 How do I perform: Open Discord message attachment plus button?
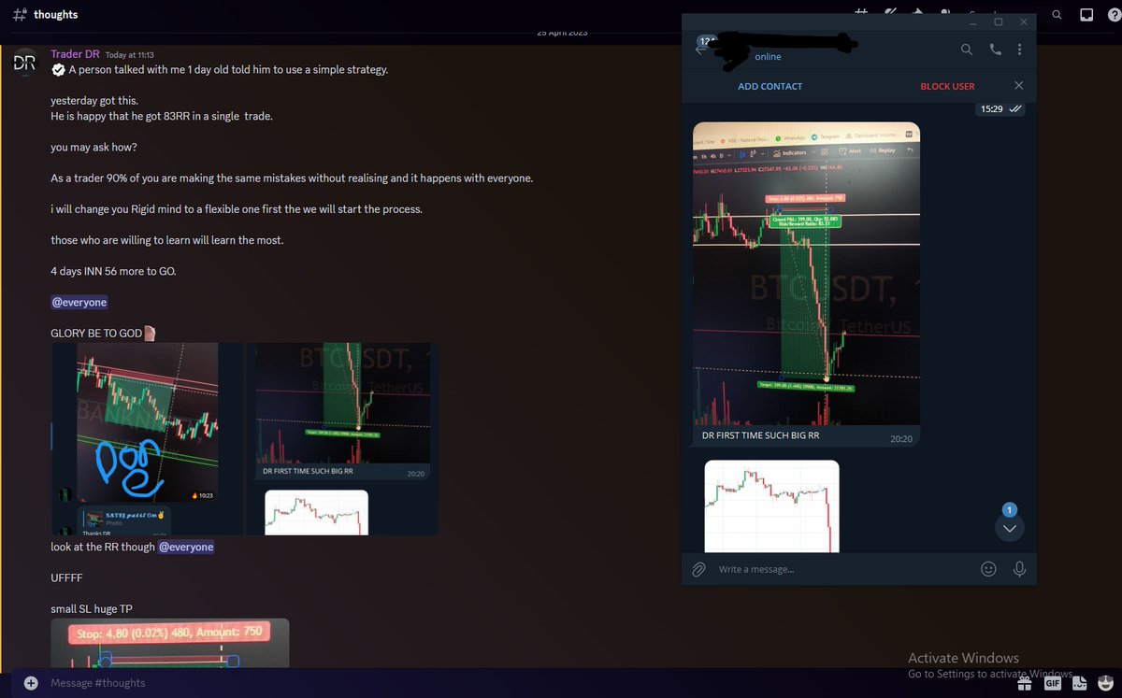(31, 683)
